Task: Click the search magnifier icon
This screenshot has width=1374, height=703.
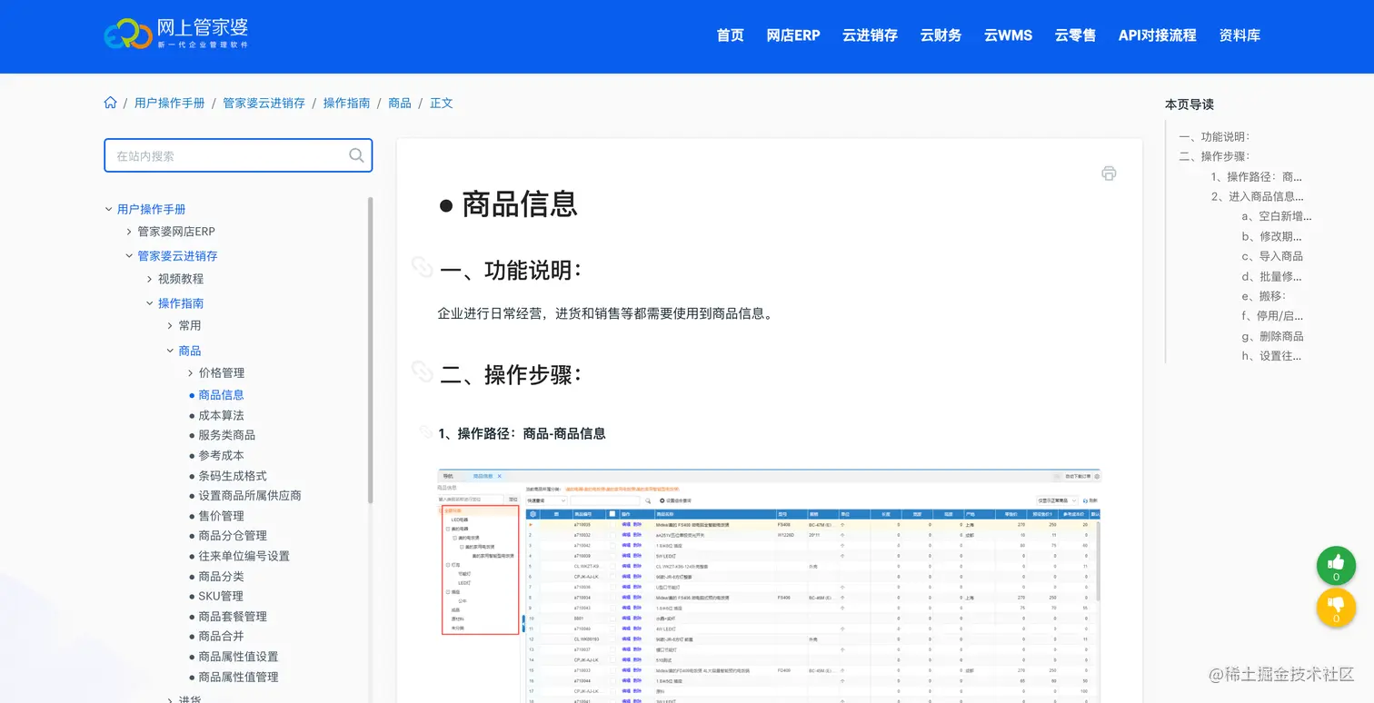Action: click(x=356, y=155)
